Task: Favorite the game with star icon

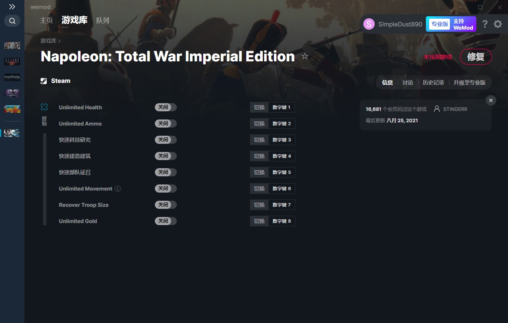Action: (x=305, y=56)
